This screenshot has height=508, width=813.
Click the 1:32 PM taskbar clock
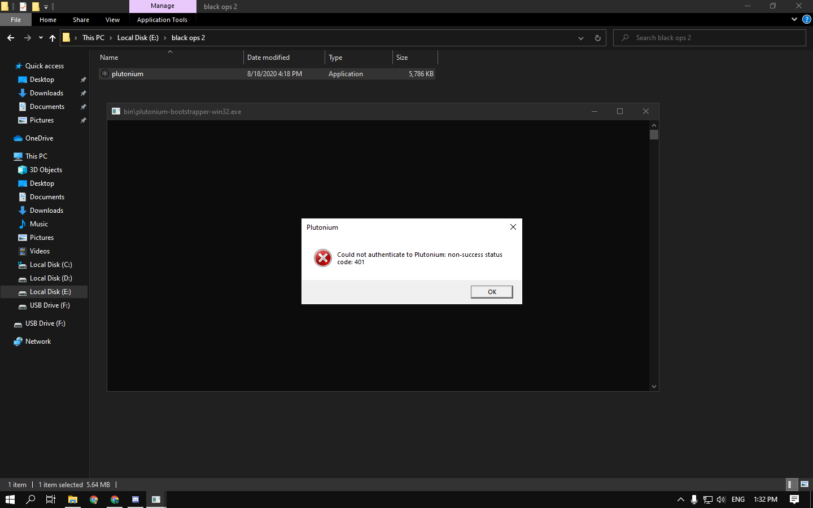click(x=766, y=500)
